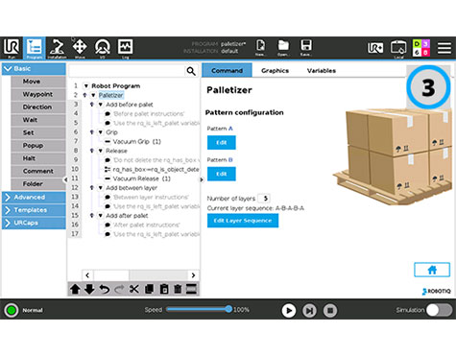Insert a Move command
Image resolution: width=456 pixels, height=356 pixels.
point(38,82)
